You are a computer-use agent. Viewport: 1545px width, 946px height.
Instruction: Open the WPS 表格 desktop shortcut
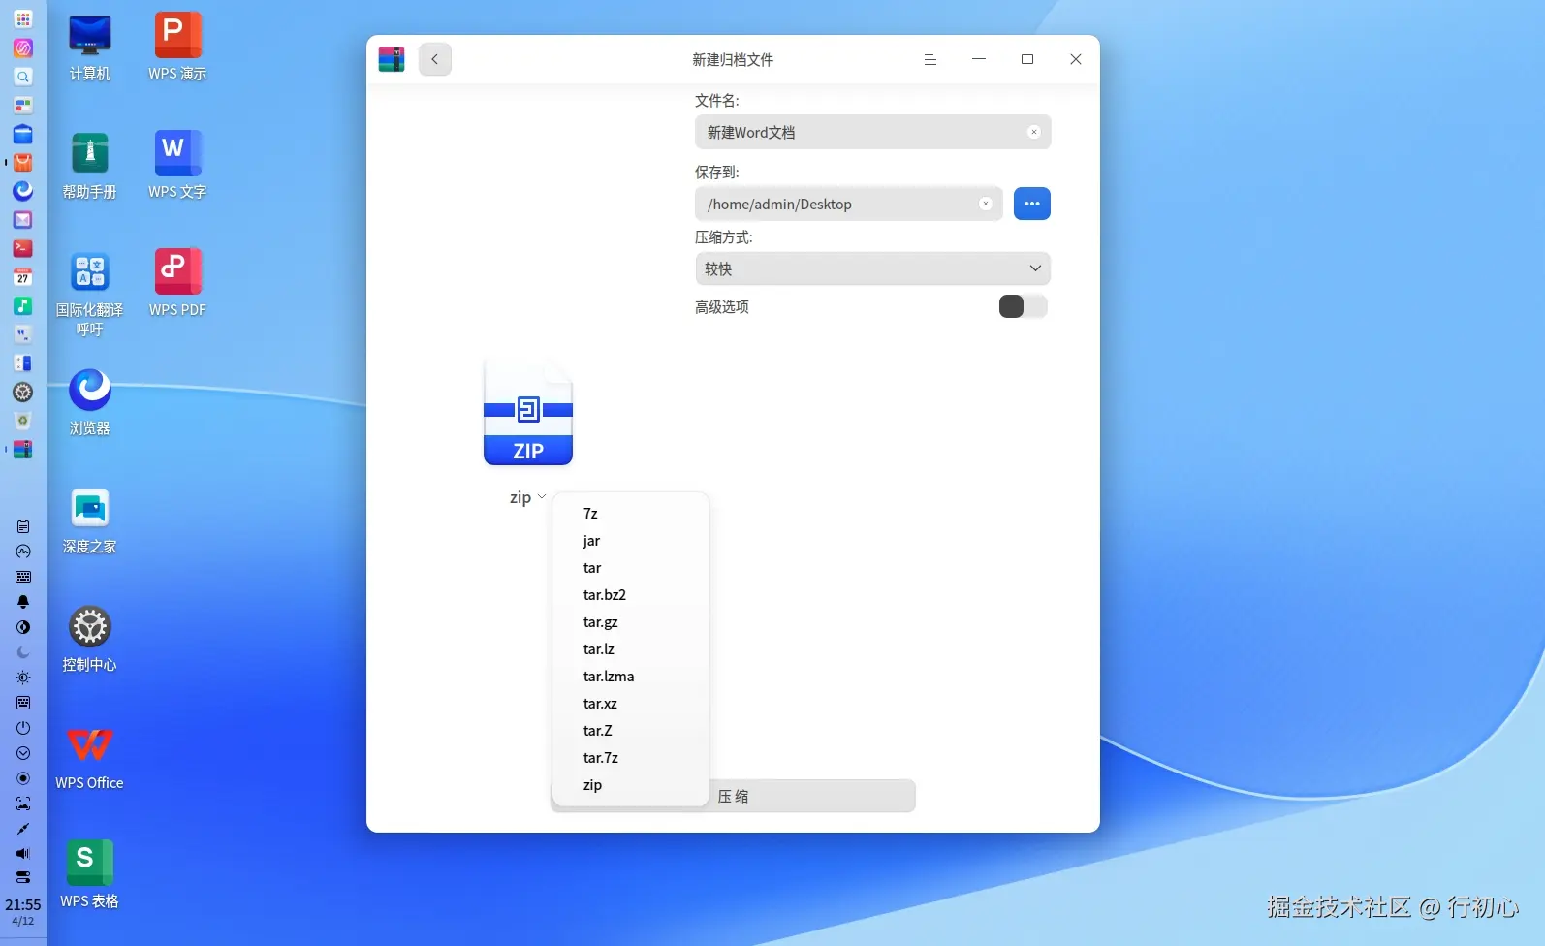pyautogui.click(x=90, y=875)
